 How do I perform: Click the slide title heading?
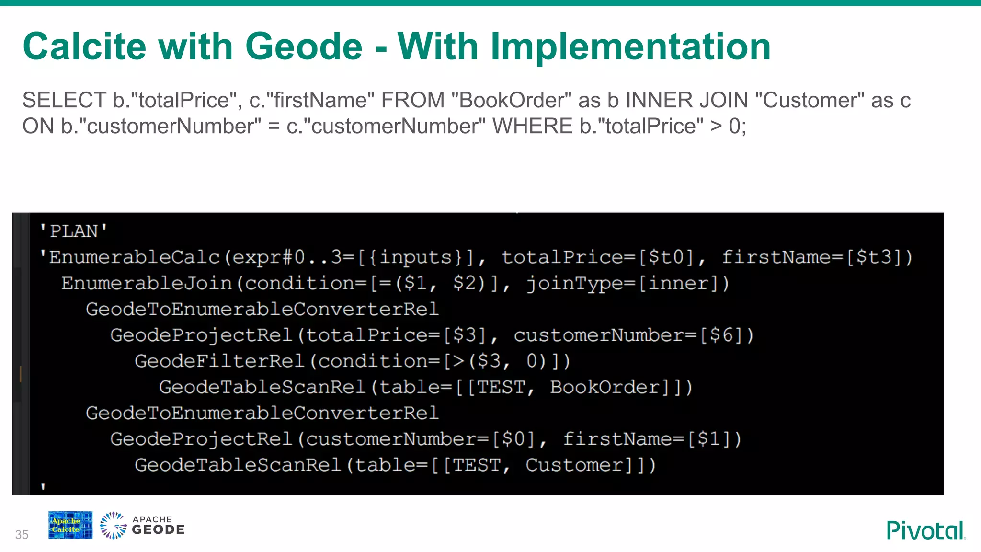click(x=397, y=46)
